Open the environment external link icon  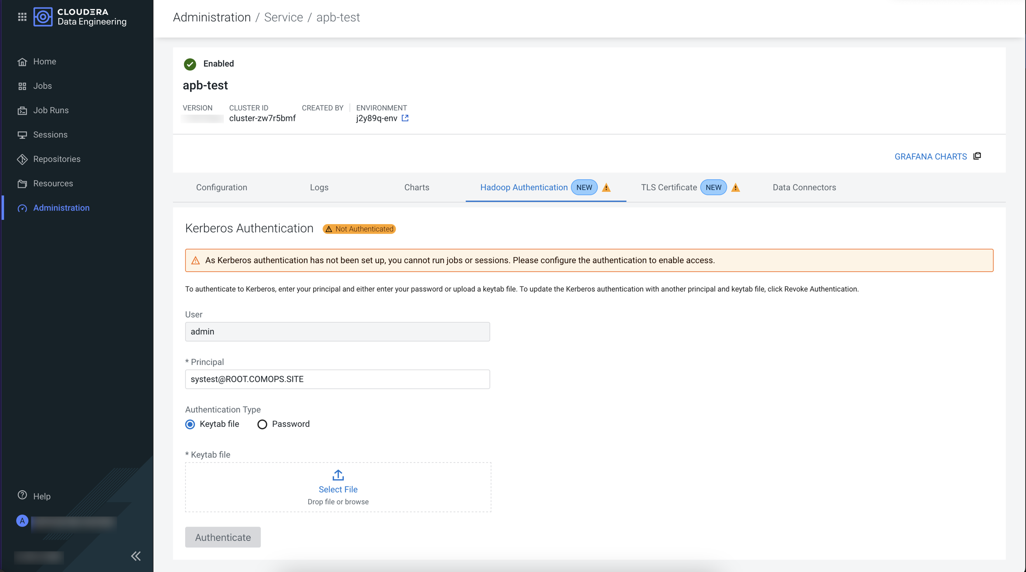tap(405, 118)
